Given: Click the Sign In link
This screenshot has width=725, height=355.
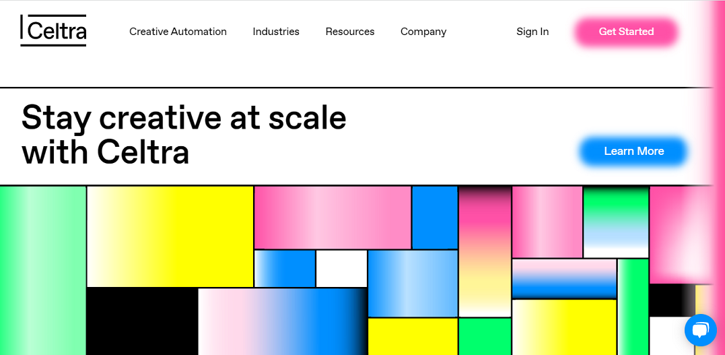Looking at the screenshot, I should 532,32.
